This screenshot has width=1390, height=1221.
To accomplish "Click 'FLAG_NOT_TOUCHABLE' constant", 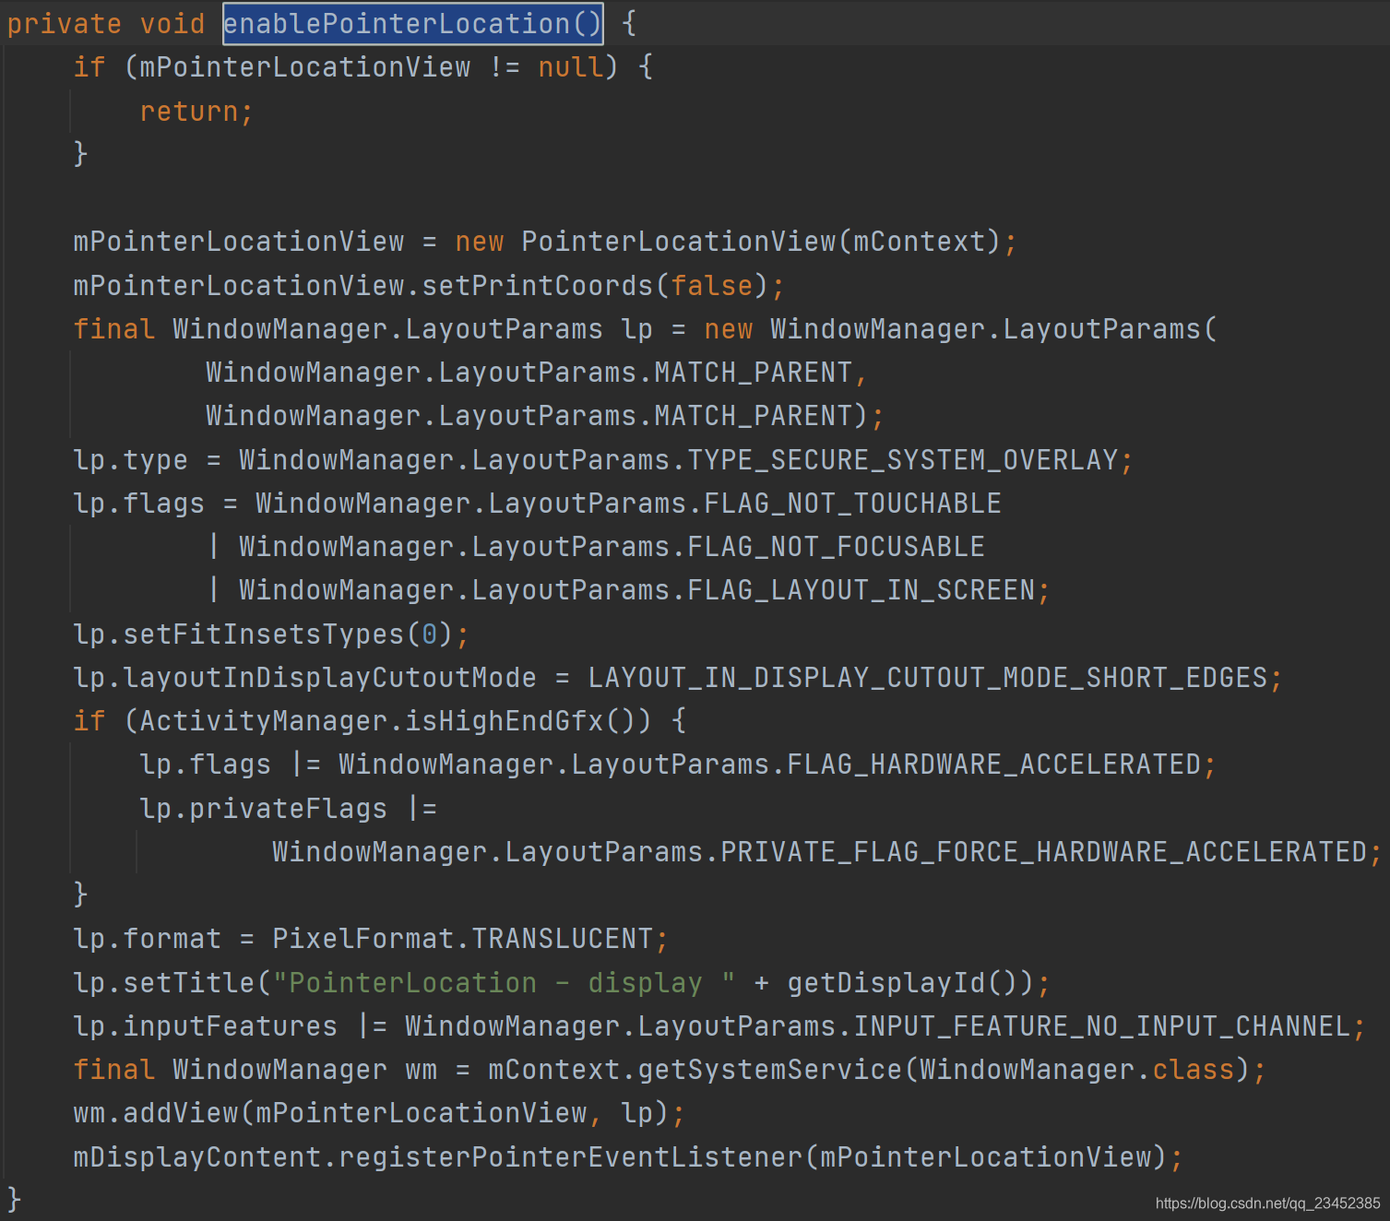I will click(852, 503).
